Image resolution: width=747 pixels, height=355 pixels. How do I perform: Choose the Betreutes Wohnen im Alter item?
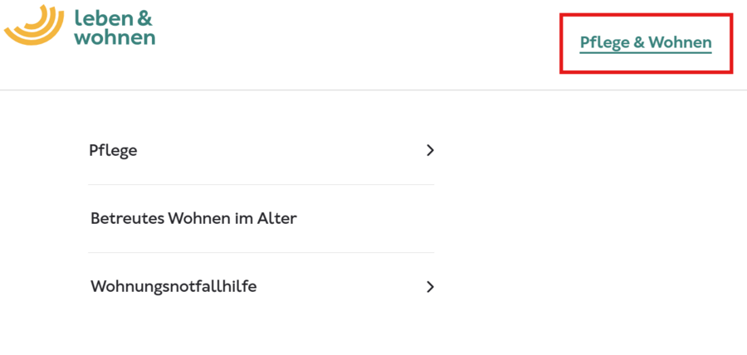(x=193, y=219)
